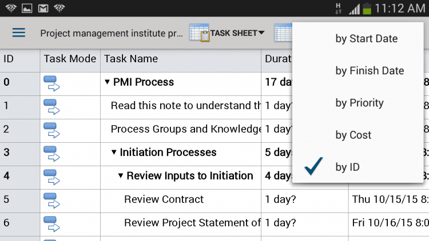Choose sort 'by Finish Date'
The width and height of the screenshot is (429, 241).
pyautogui.click(x=370, y=71)
